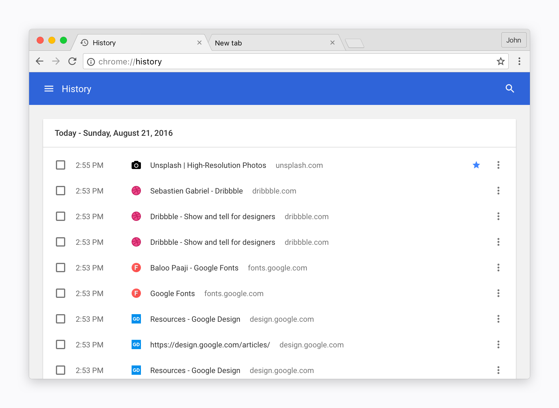Click the Unsplash camera favicon
The image size is (559, 408).
pyautogui.click(x=136, y=165)
